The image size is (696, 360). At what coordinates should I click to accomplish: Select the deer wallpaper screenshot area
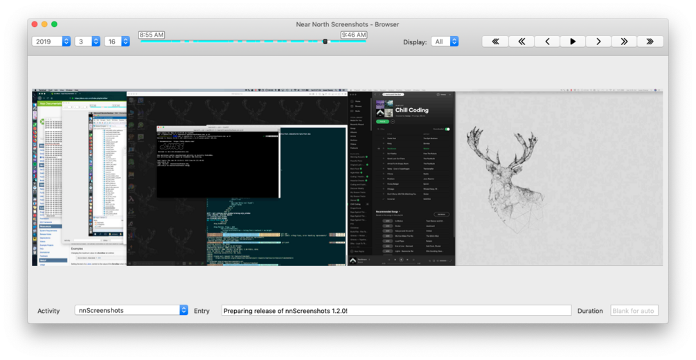pyautogui.click(x=560, y=179)
